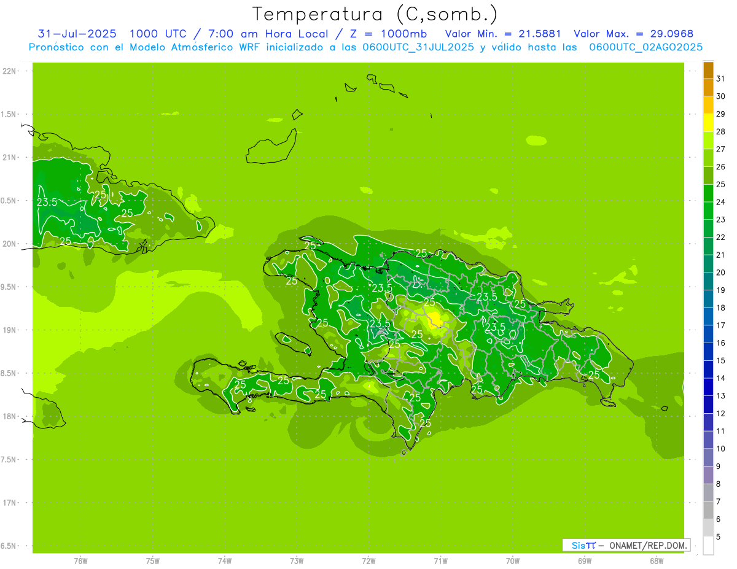This screenshot has height=569, width=737.
Task: Click the title "Temperatura (C,somb.)"
Action: [x=375, y=14]
